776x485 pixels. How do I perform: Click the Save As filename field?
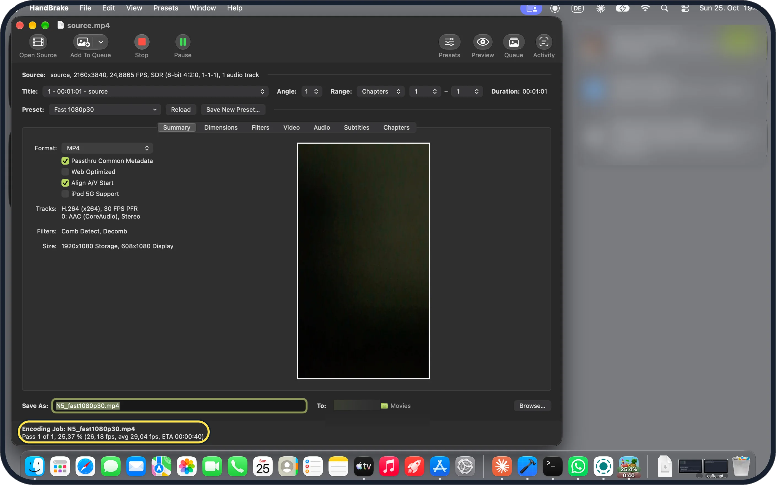pos(179,406)
